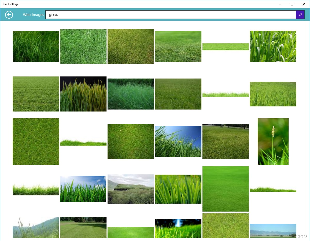This screenshot has height=241, width=310.
Task: Select the close-up wide green blades thumbnail
Action: tap(178, 189)
